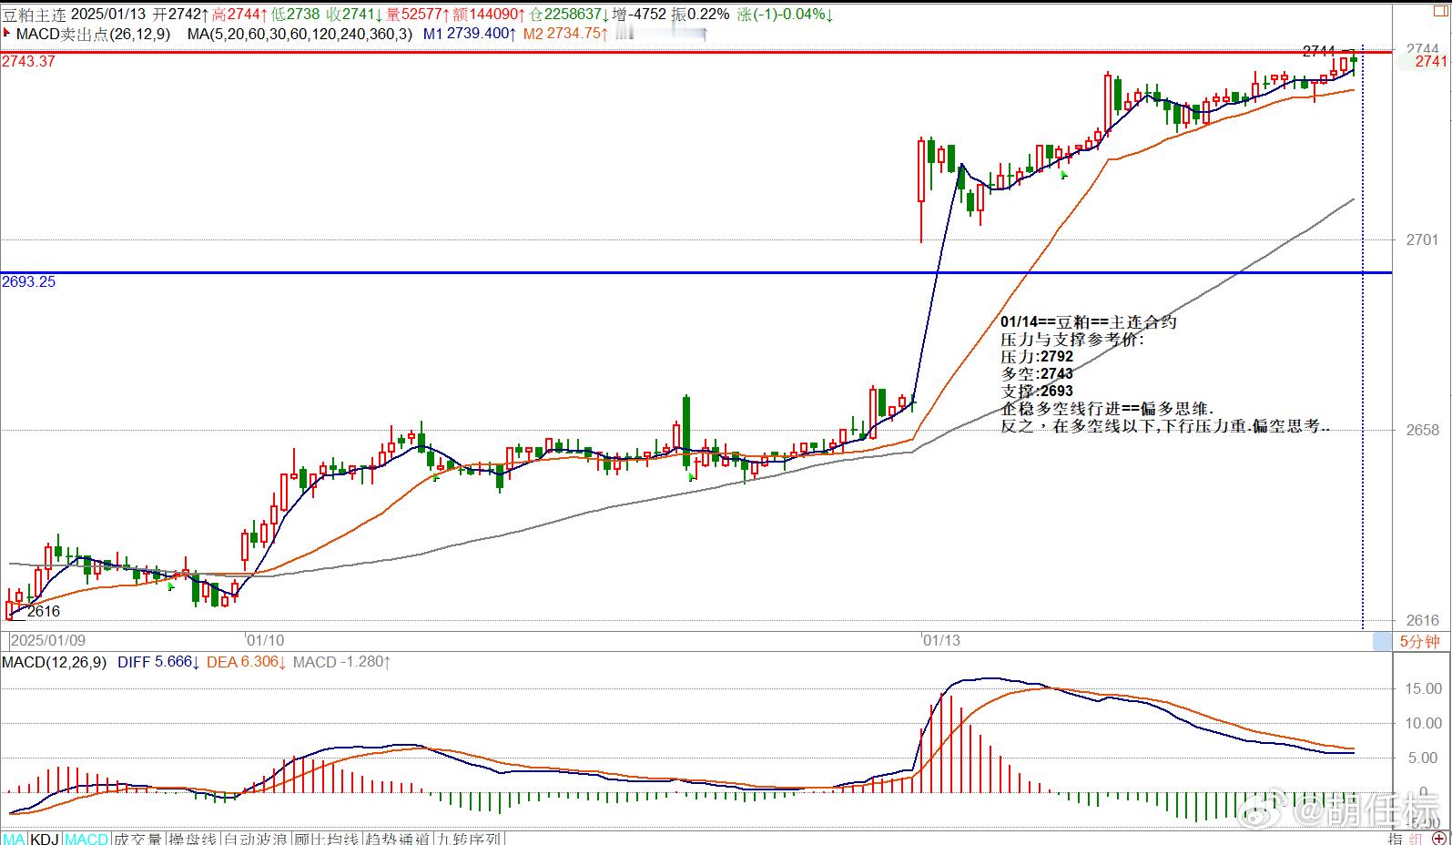Viewport: 1452px width, 845px height.
Task: Click the 豆粕主连 contract name
Action: pos(34,14)
